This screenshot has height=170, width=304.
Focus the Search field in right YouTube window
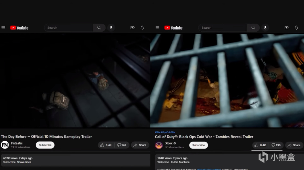(223, 28)
